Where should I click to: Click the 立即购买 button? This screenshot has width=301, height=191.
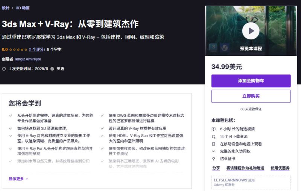click(251, 96)
